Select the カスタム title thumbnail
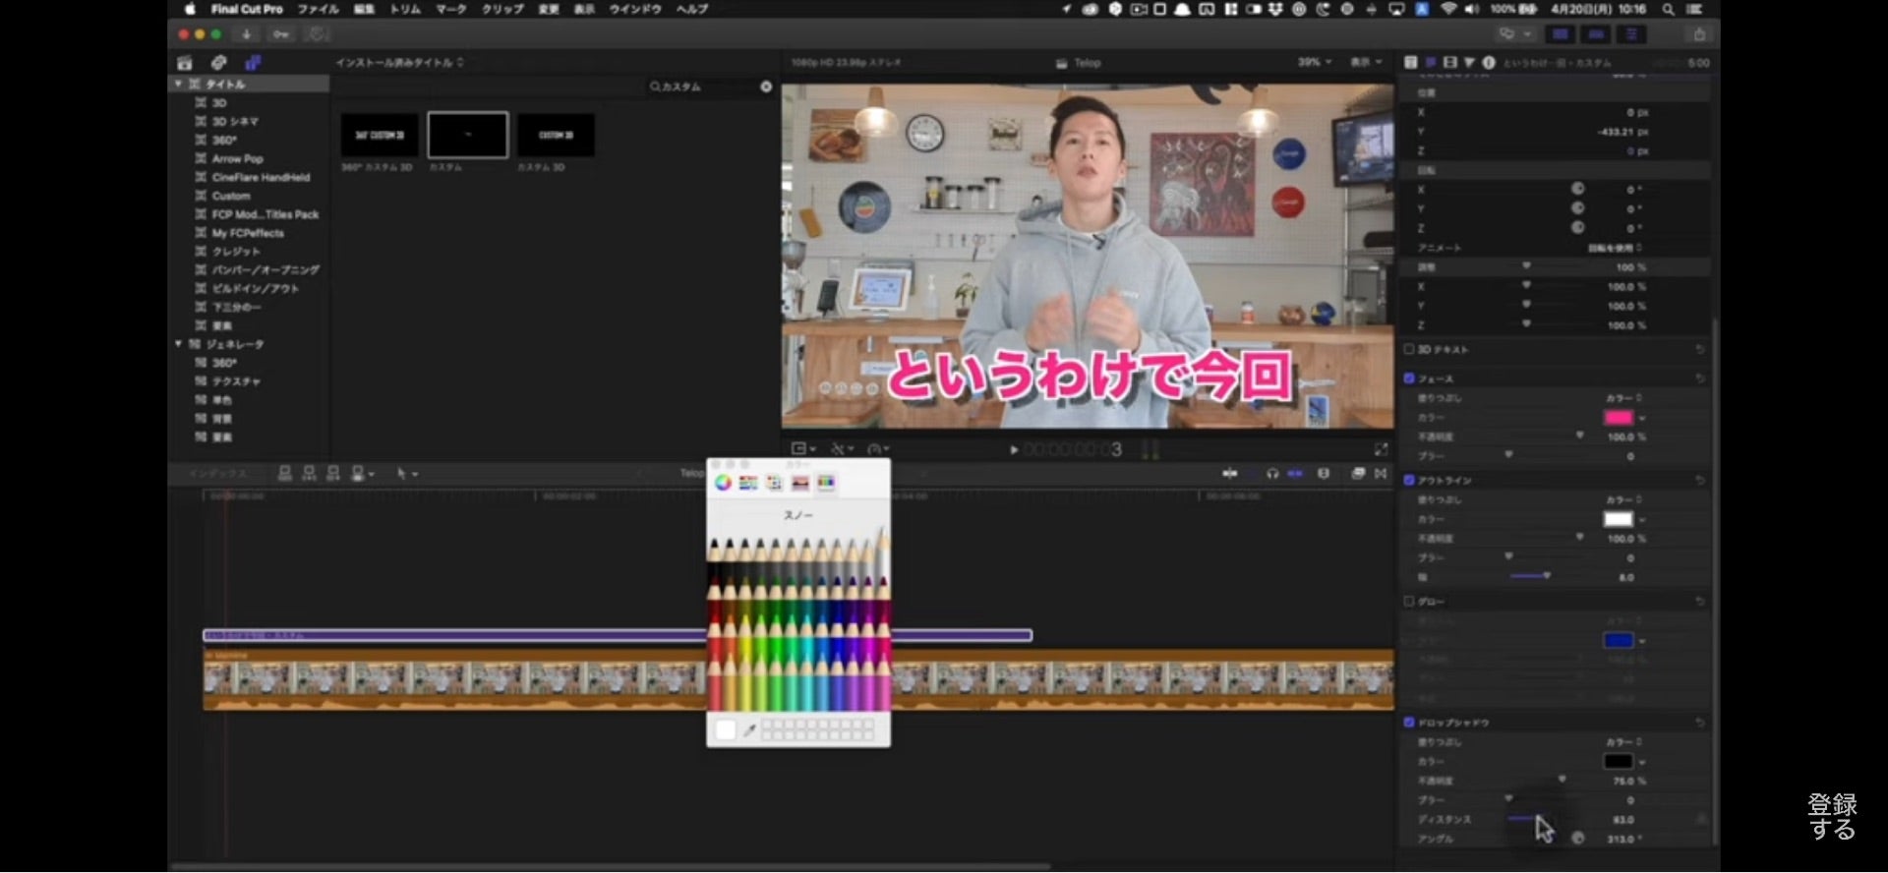The image size is (1888, 873). pyautogui.click(x=468, y=136)
